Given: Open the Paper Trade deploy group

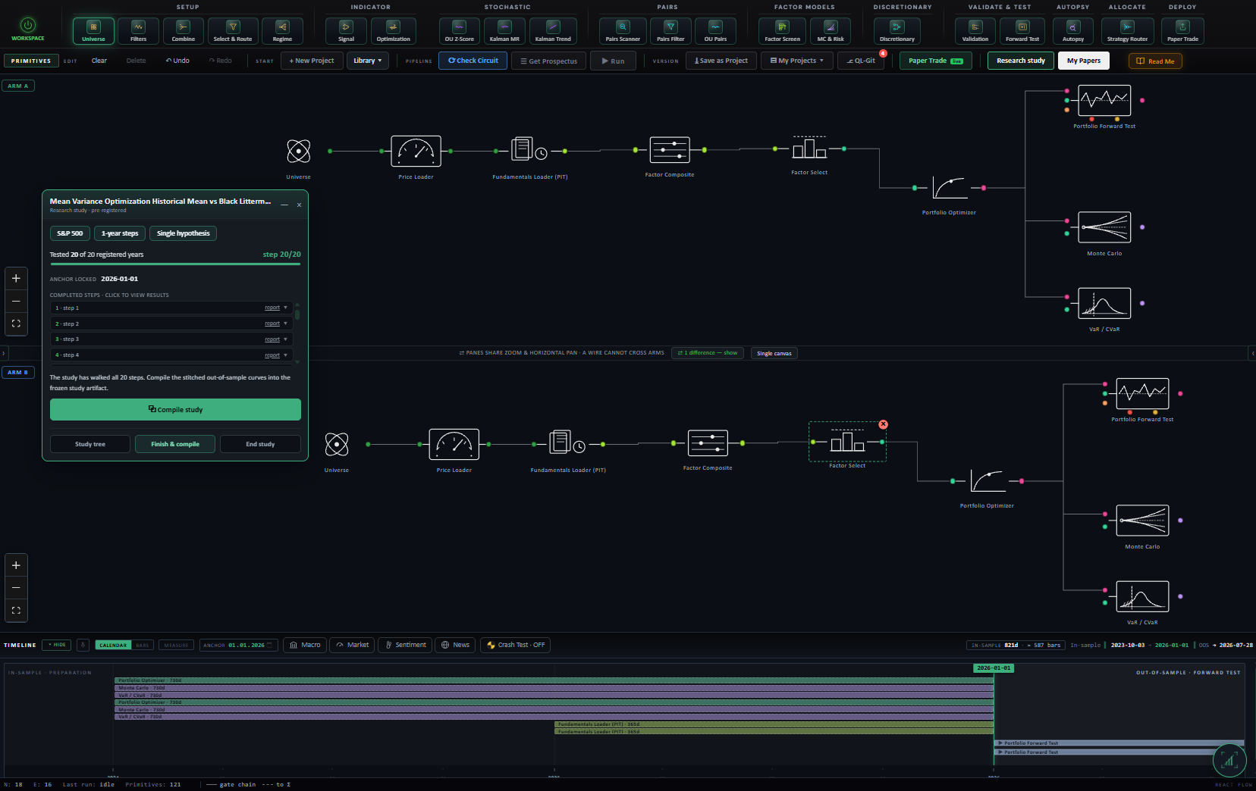Looking at the screenshot, I should [x=1182, y=31].
